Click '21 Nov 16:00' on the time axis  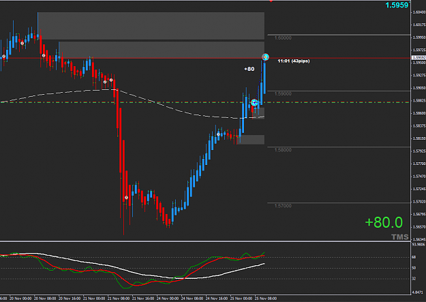coord(143,299)
